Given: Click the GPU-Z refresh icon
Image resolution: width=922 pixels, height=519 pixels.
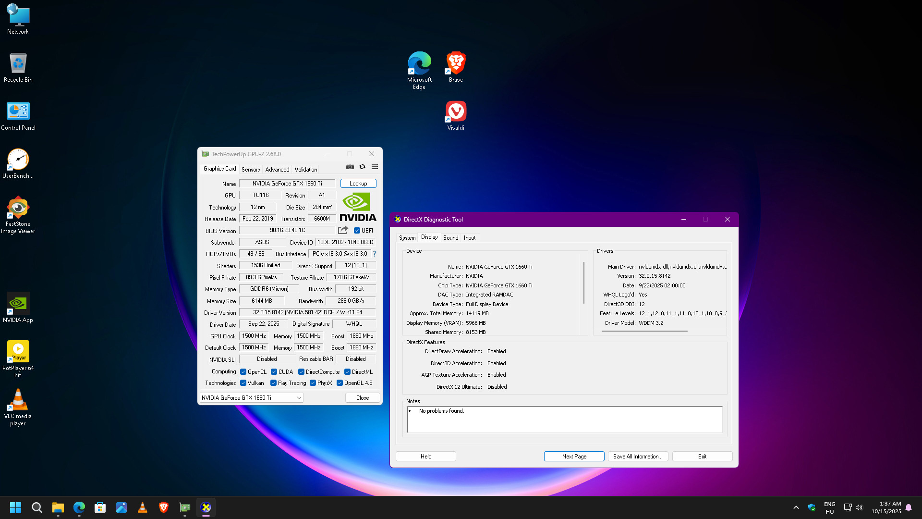Looking at the screenshot, I should [x=363, y=167].
